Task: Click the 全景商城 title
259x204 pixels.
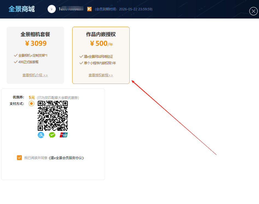Action: (22, 9)
